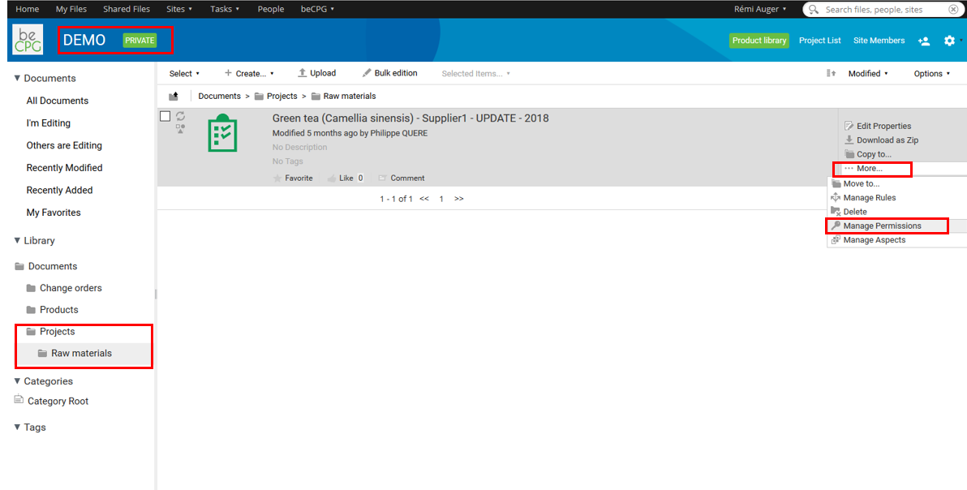Viewport: 967px width, 490px height.
Task: Open the site configuration gear icon
Action: (x=949, y=40)
